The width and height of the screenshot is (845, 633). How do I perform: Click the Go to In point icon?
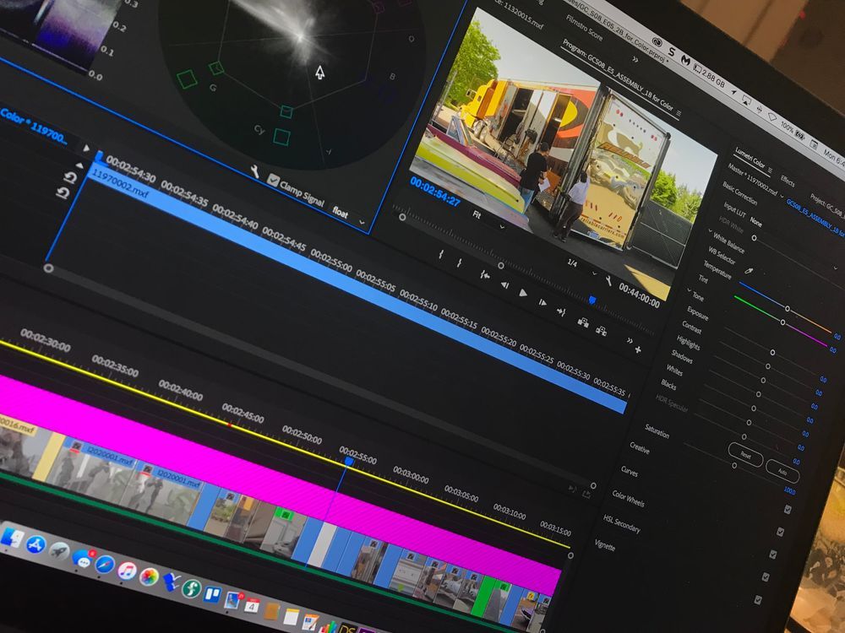[x=485, y=275]
